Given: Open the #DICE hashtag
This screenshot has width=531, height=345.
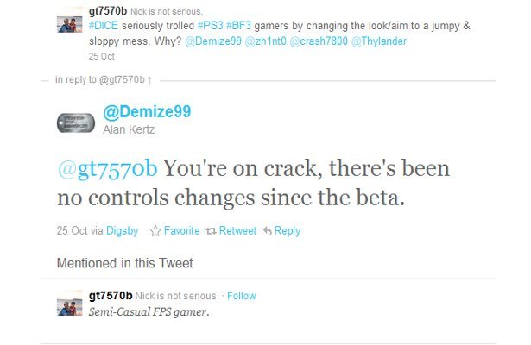Looking at the screenshot, I should coord(104,26).
